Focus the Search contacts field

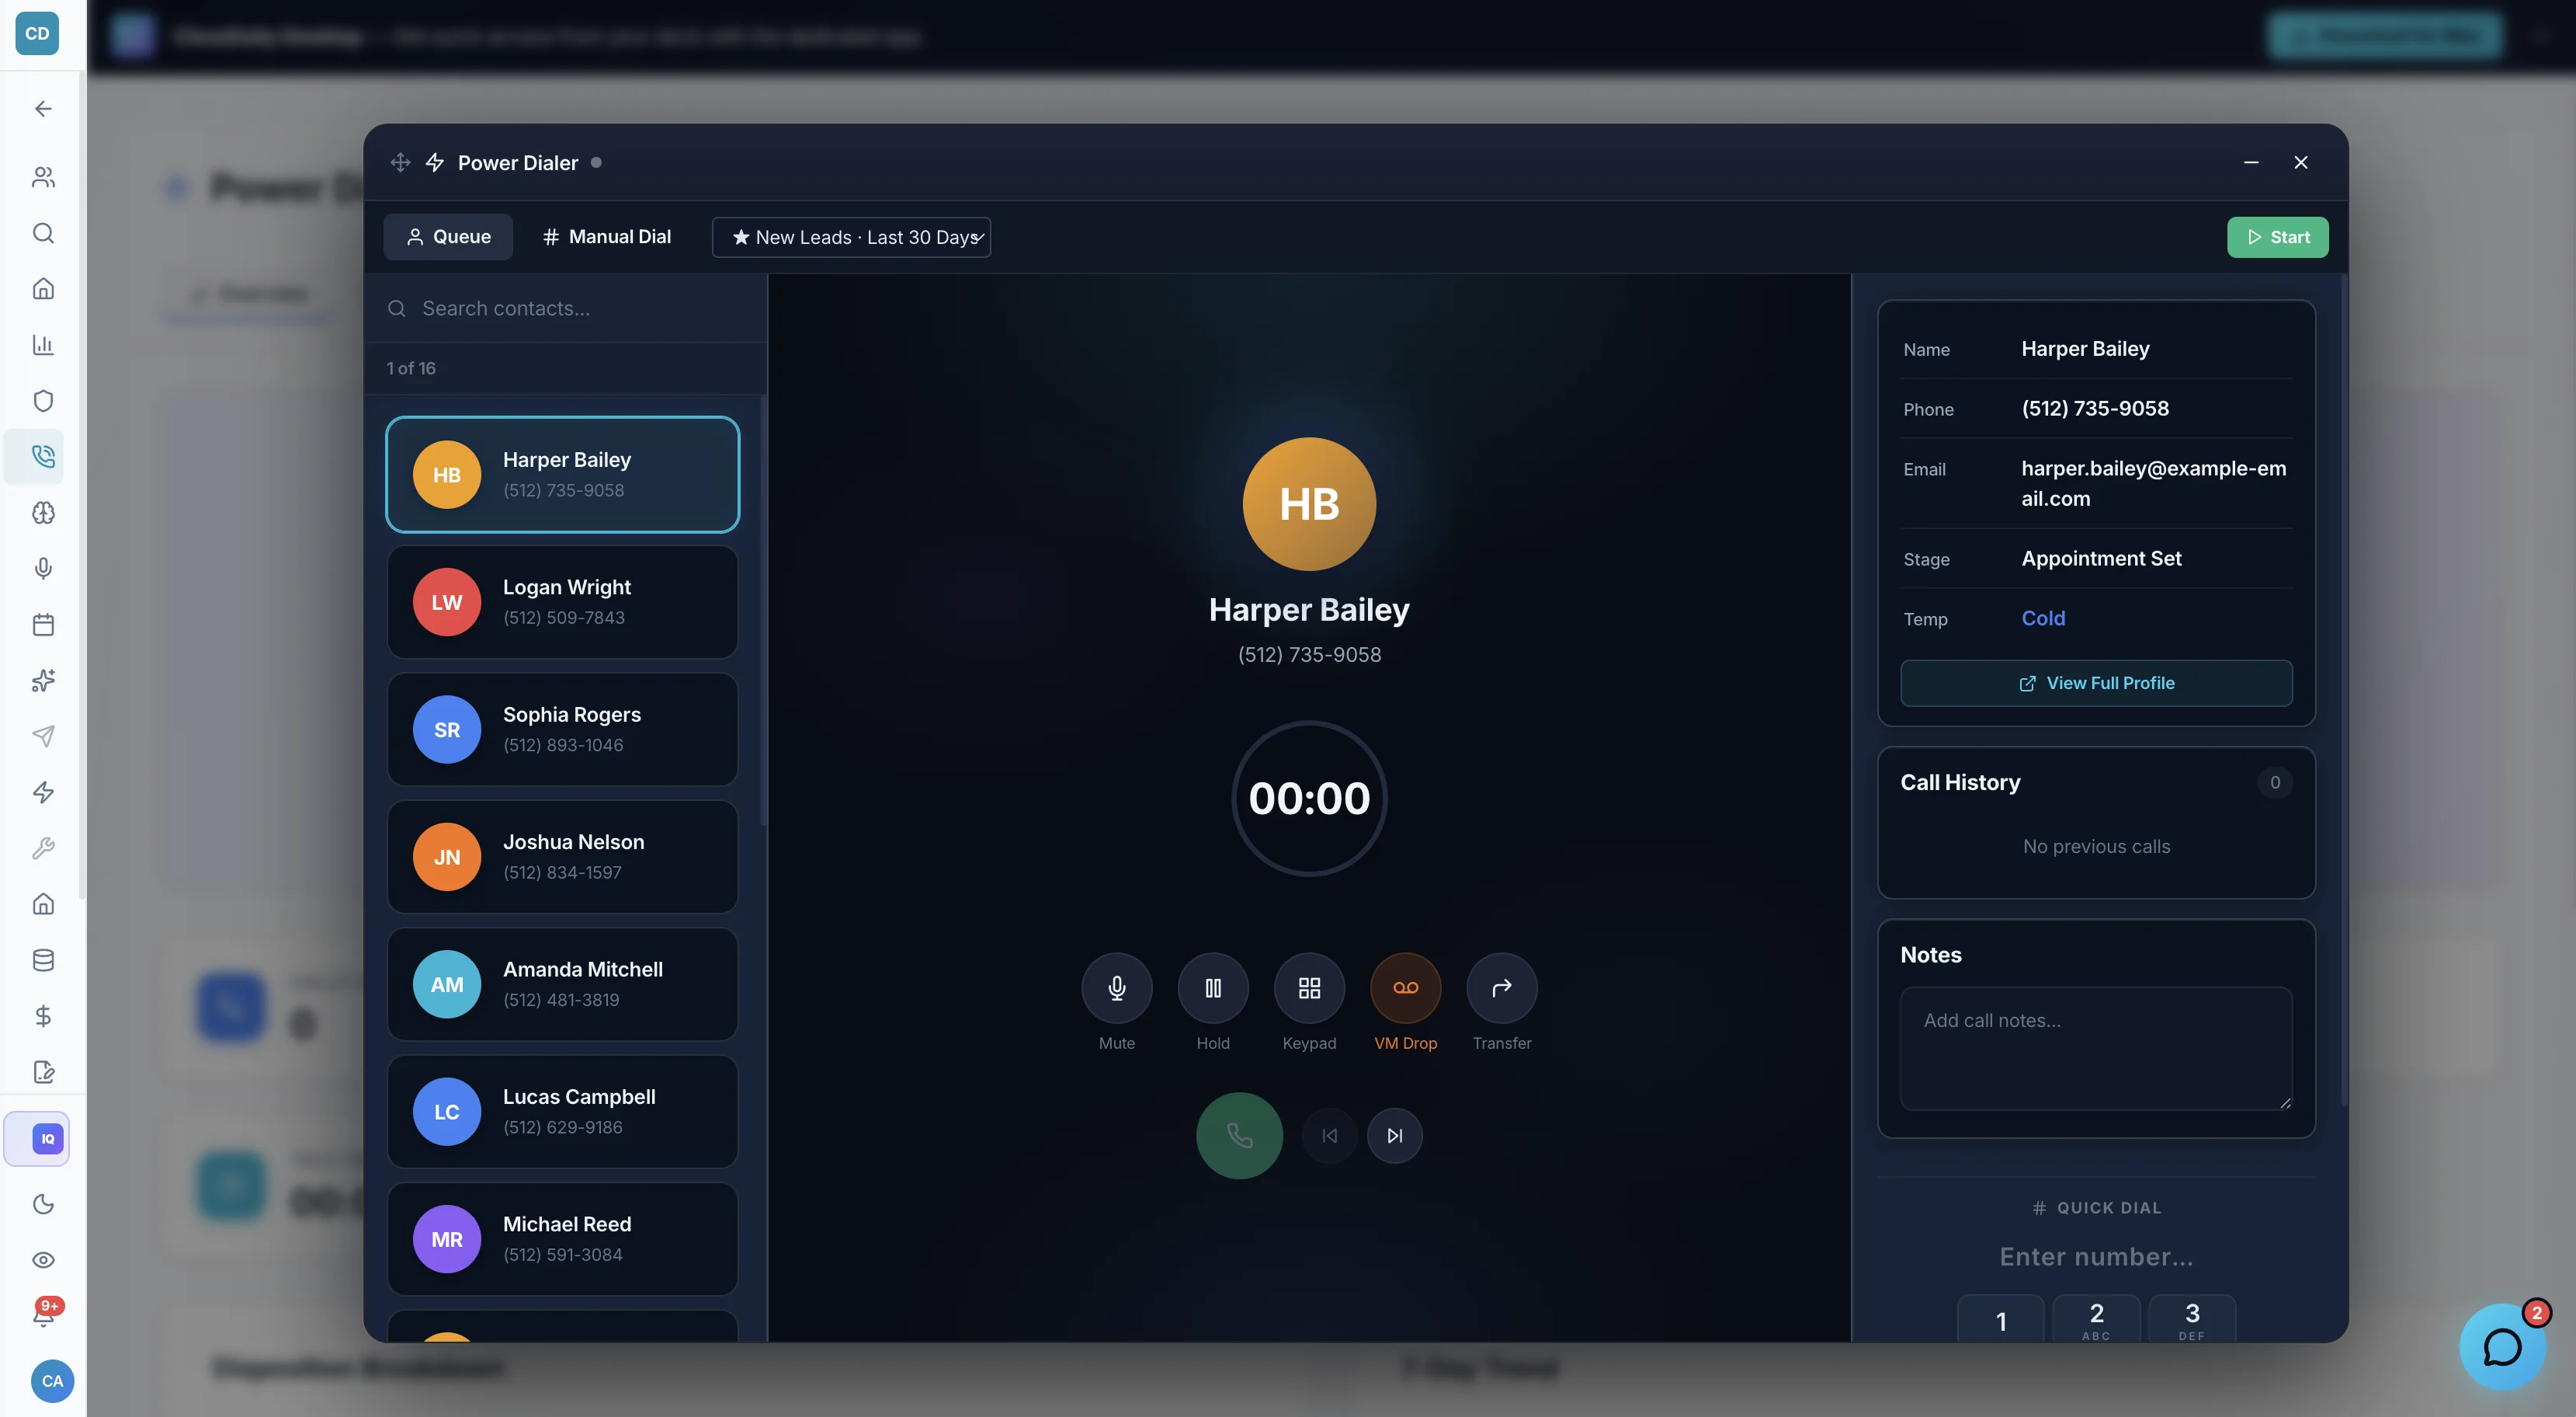click(565, 308)
